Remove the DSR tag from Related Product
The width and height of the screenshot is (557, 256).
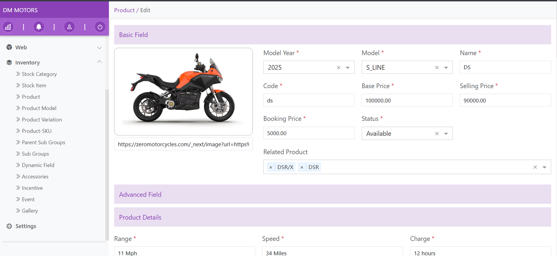(302, 167)
